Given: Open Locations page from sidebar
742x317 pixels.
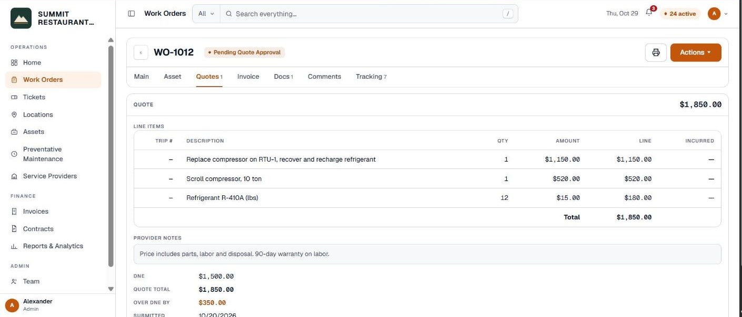Looking at the screenshot, I should point(53,114).
